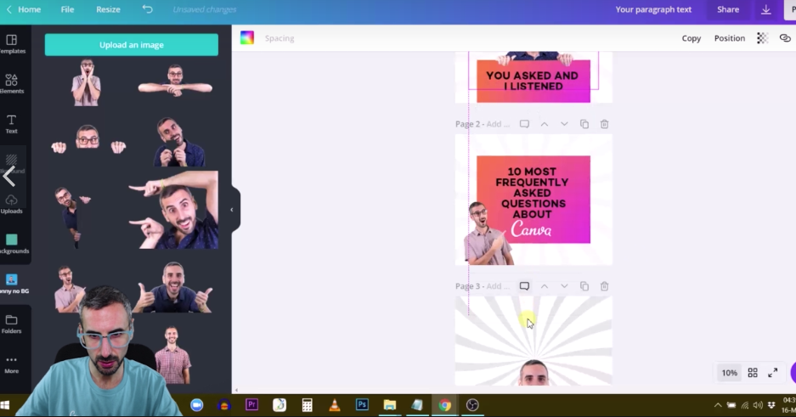Collapse the uploads side panel
This screenshot has width=796, height=417.
[232, 210]
